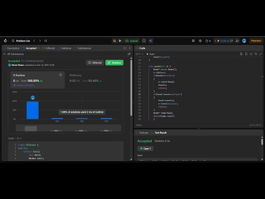Image resolution: width=265 pixels, height=199 pixels.
Task: Click the bookmark icon in editor toolbar
Action: (x=246, y=54)
